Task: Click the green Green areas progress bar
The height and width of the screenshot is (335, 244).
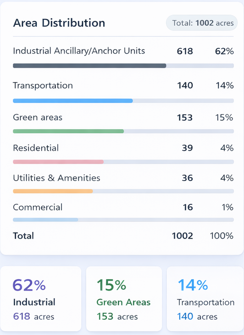Action: (68, 131)
